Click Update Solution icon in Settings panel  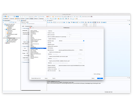27,24
